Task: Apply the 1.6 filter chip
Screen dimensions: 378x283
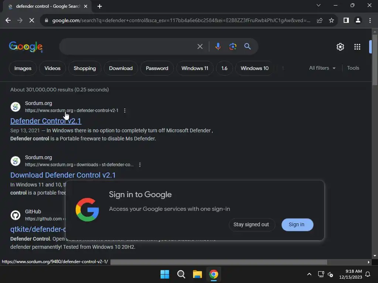Action: [224, 68]
